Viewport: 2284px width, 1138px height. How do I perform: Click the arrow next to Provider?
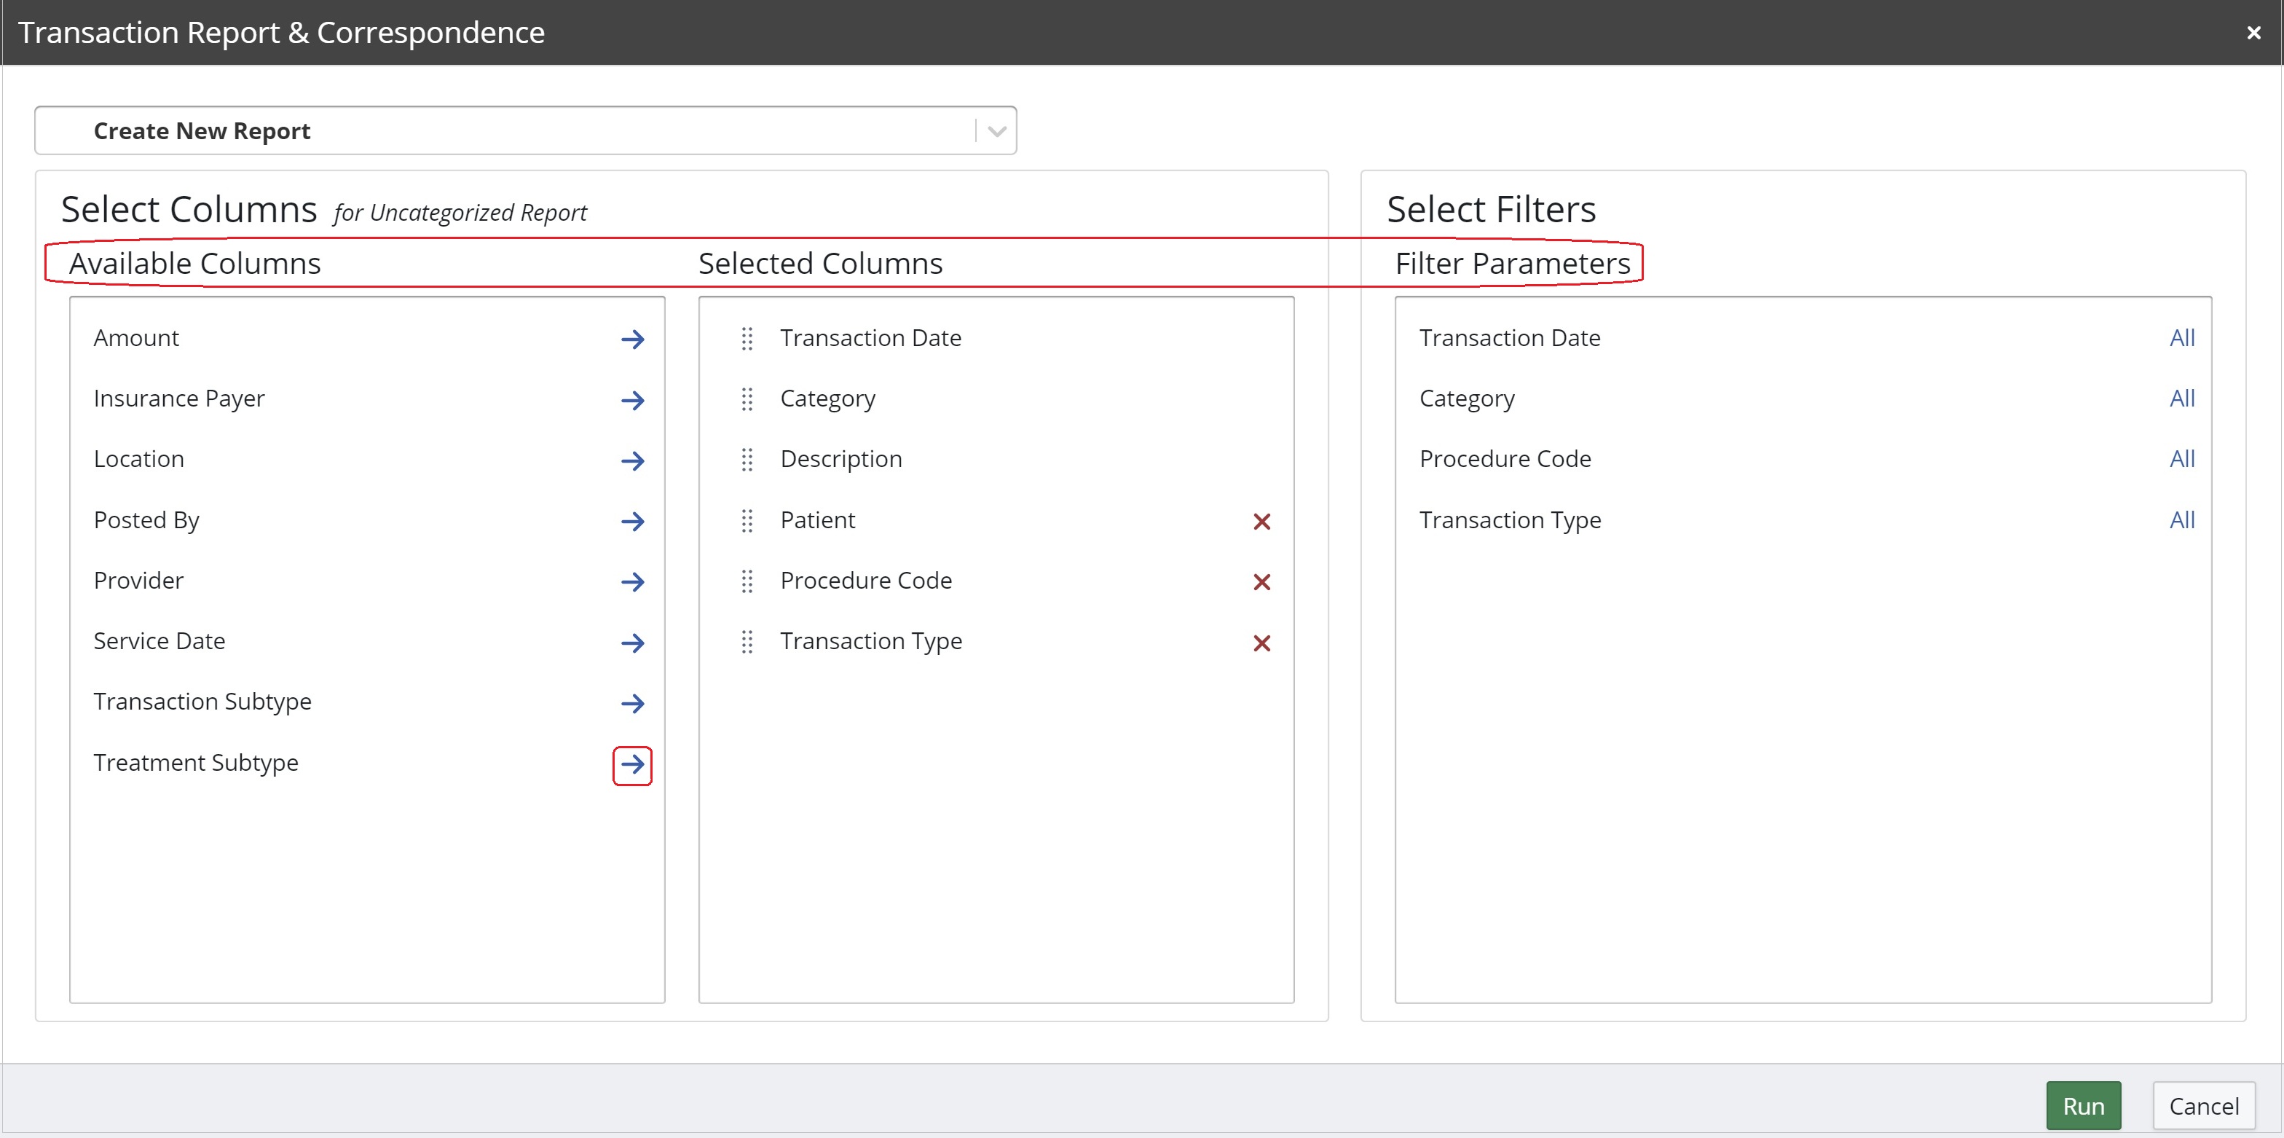coord(633,582)
